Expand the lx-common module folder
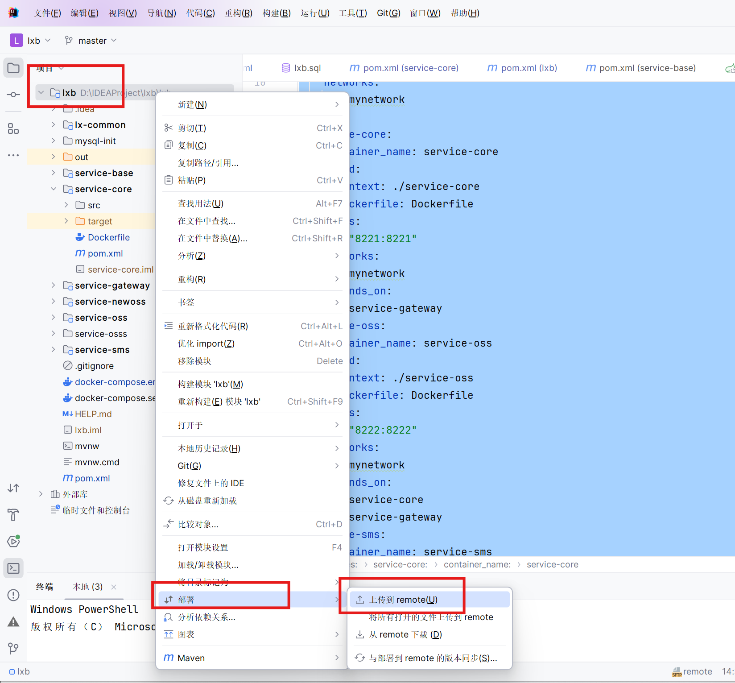This screenshot has width=735, height=683. (53, 124)
